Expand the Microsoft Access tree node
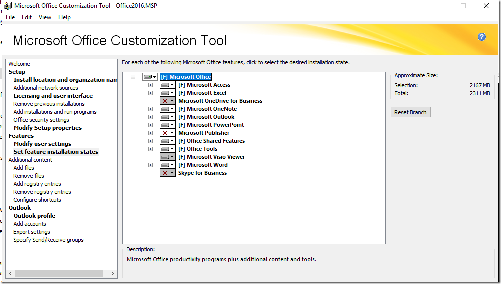This screenshot has width=501, height=284. click(x=150, y=85)
